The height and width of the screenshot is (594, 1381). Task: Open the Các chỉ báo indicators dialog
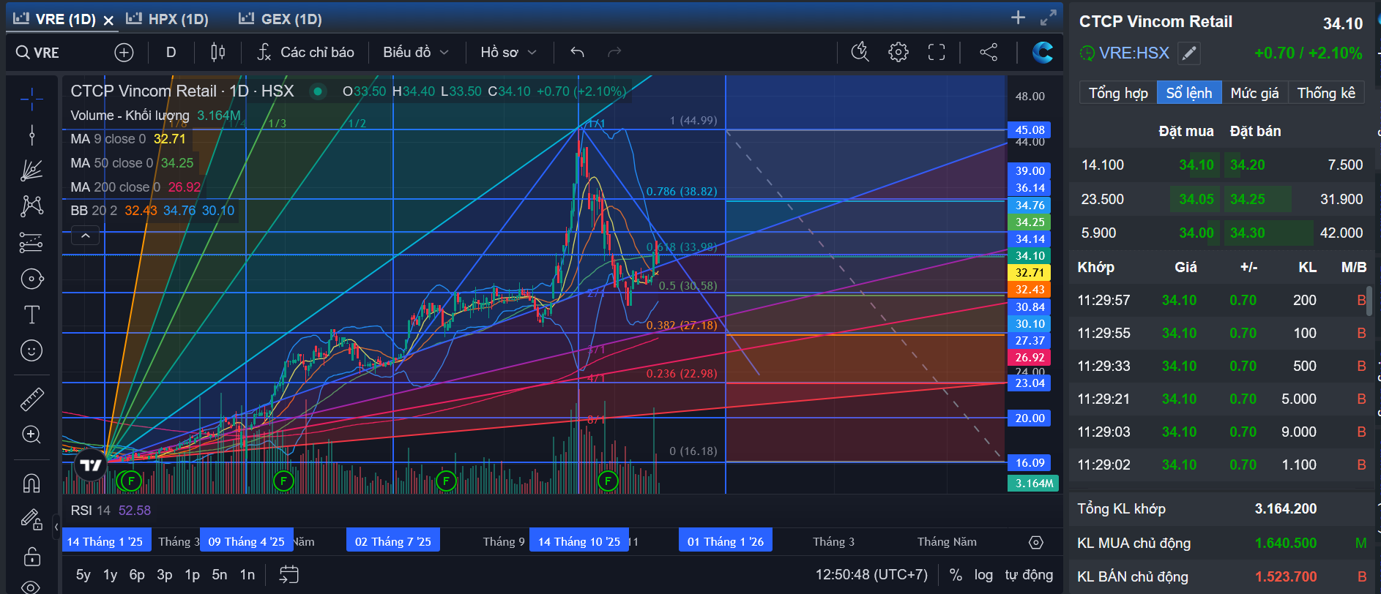[306, 52]
